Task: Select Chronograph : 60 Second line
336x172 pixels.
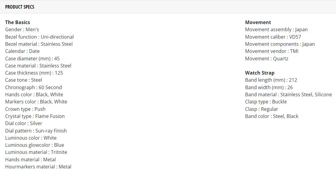Action: point(34,87)
